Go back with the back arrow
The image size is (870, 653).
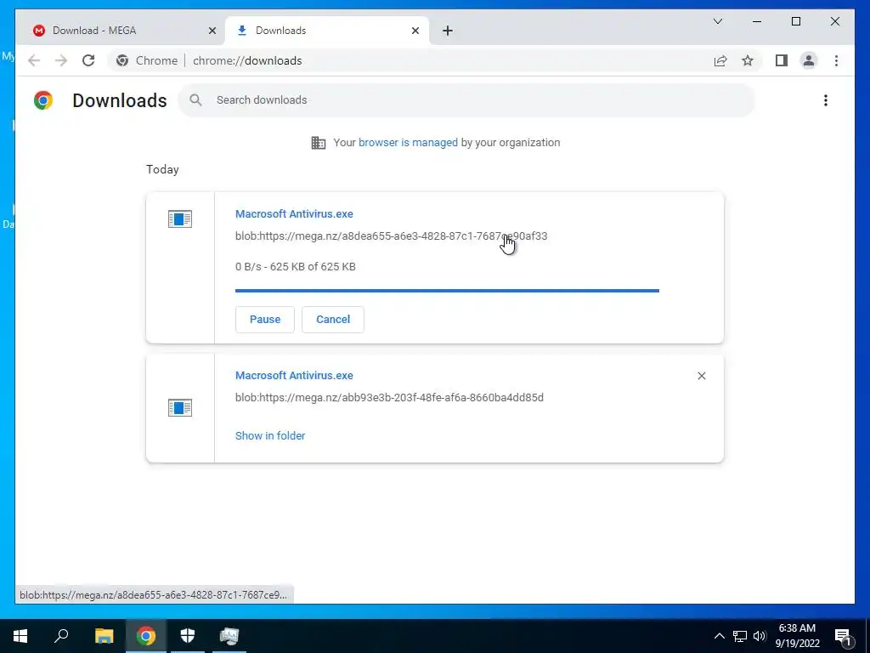tap(34, 60)
